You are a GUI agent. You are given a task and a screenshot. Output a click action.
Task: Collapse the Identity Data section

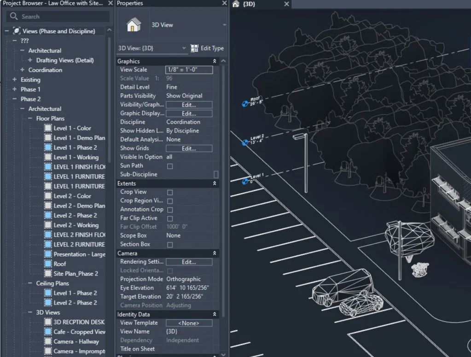click(x=215, y=314)
